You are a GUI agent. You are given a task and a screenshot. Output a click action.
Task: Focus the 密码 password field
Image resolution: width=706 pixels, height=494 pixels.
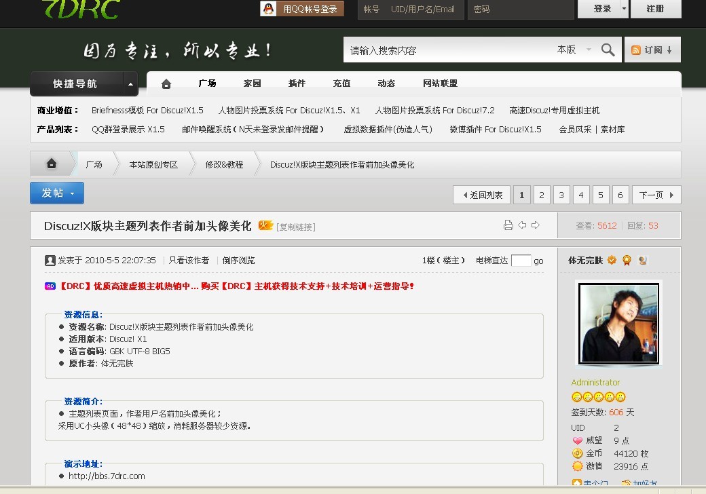click(x=521, y=9)
